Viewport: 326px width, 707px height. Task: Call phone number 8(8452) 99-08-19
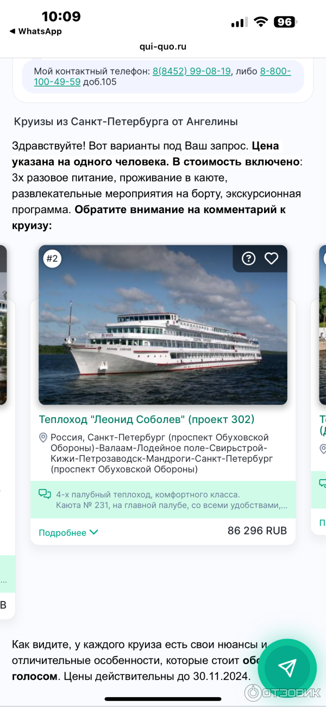192,71
